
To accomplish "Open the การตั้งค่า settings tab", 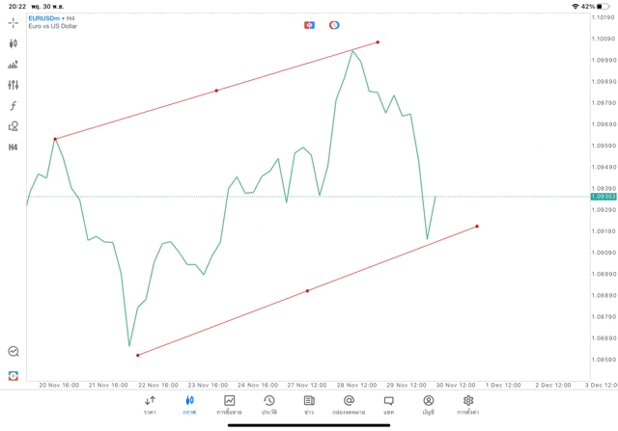I will pyautogui.click(x=468, y=404).
